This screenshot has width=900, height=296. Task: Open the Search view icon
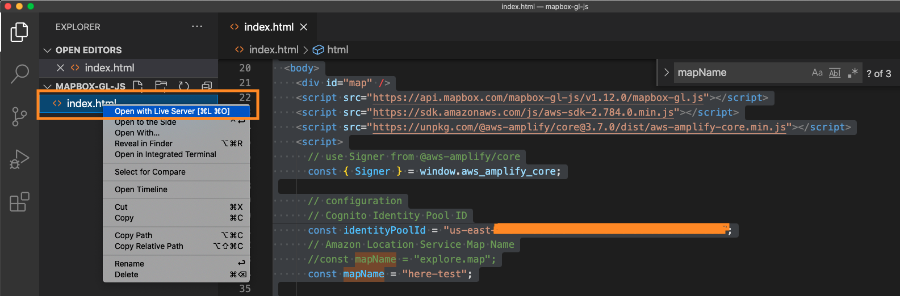click(x=19, y=73)
